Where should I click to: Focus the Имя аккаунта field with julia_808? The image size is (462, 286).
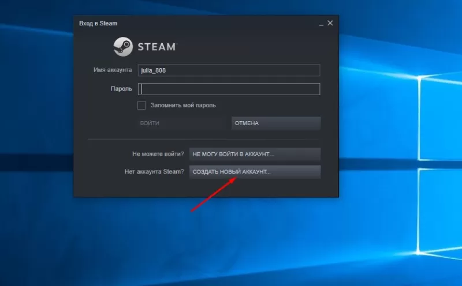tap(229, 70)
